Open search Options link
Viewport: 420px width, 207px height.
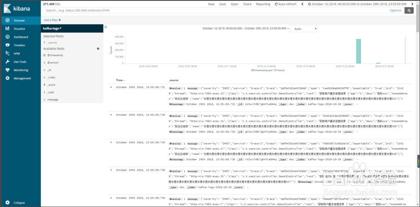pos(395,10)
